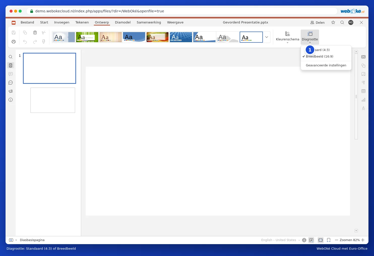
Task: Expand the theme gallery dropdown arrow
Action: (x=267, y=37)
